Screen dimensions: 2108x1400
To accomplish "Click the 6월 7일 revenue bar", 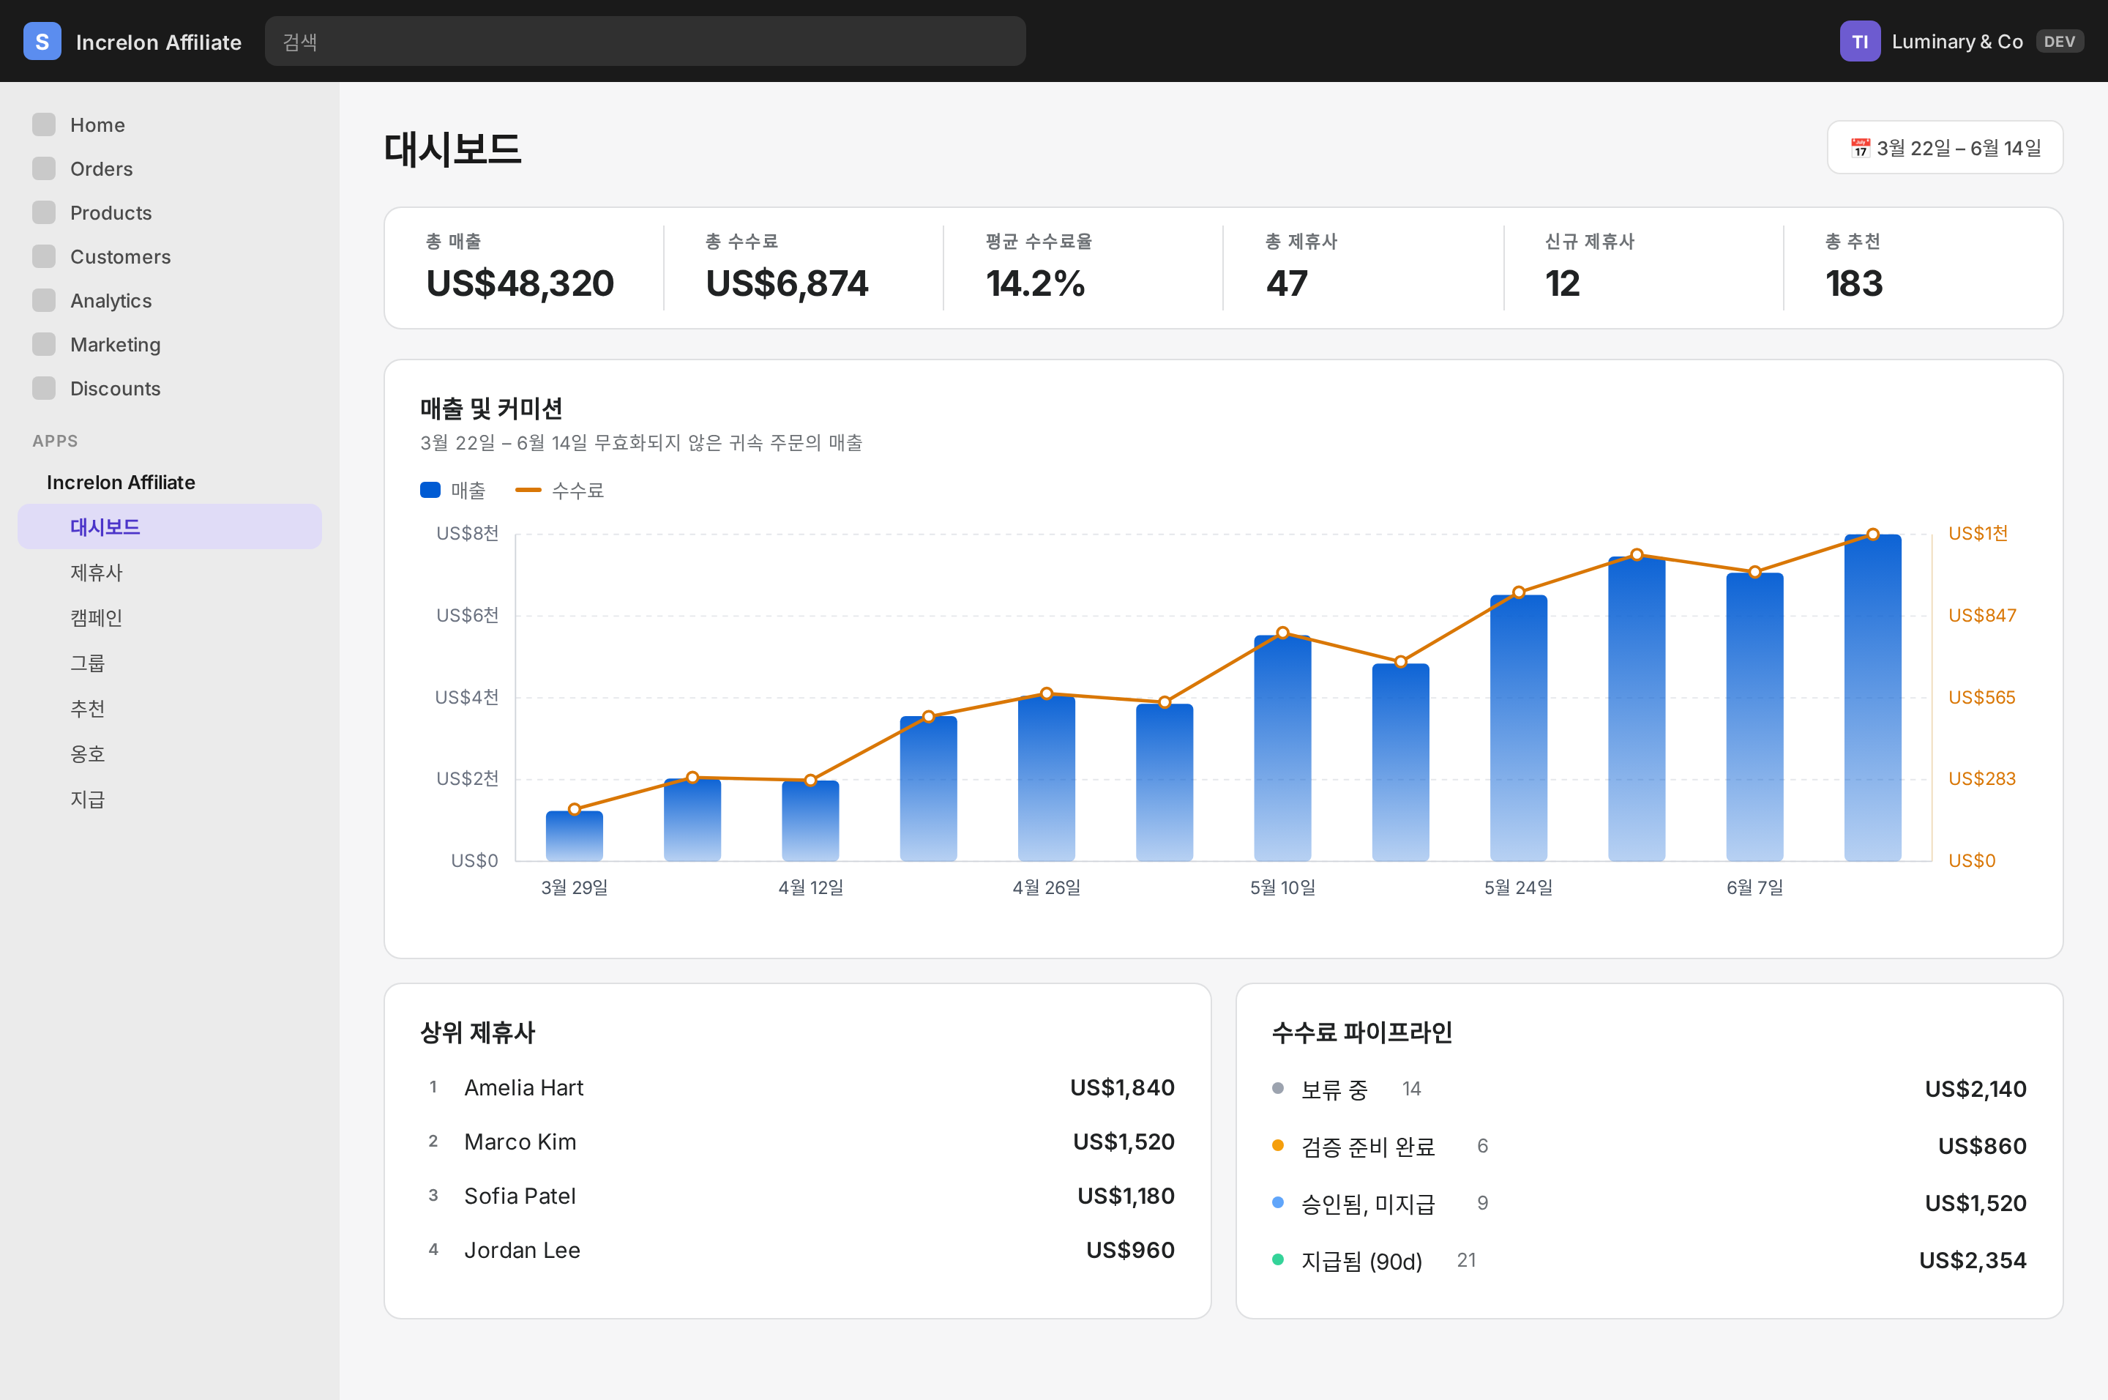I will 1754,717.
